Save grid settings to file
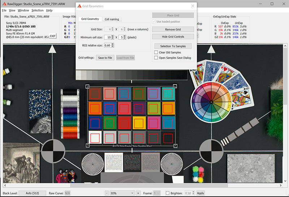289x197 pixels. [105, 58]
